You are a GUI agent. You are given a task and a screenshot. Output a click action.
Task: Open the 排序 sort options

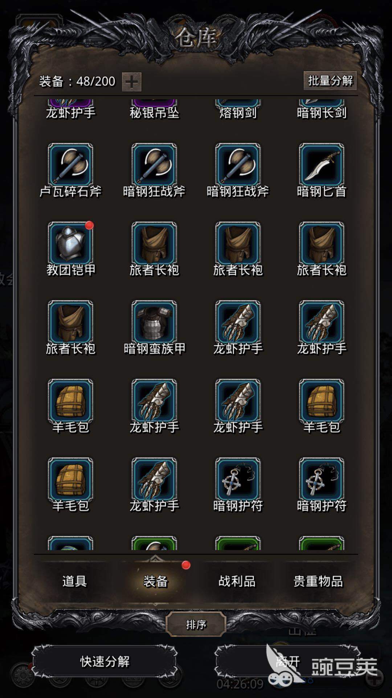tap(196, 625)
